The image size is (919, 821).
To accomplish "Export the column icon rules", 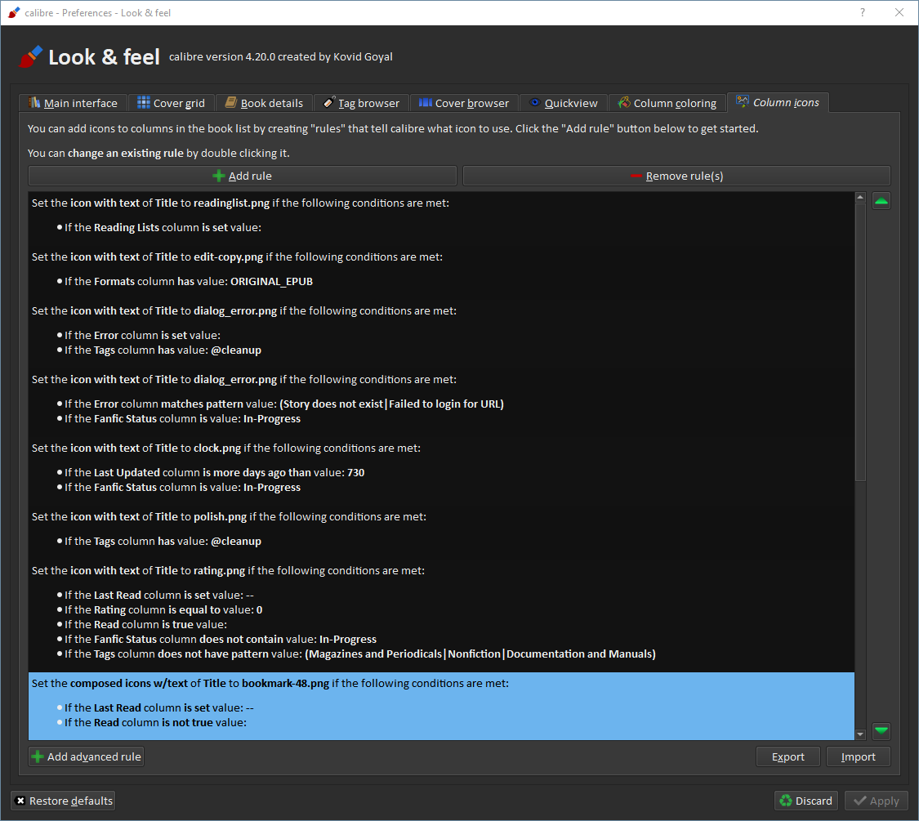I will pyautogui.click(x=787, y=756).
